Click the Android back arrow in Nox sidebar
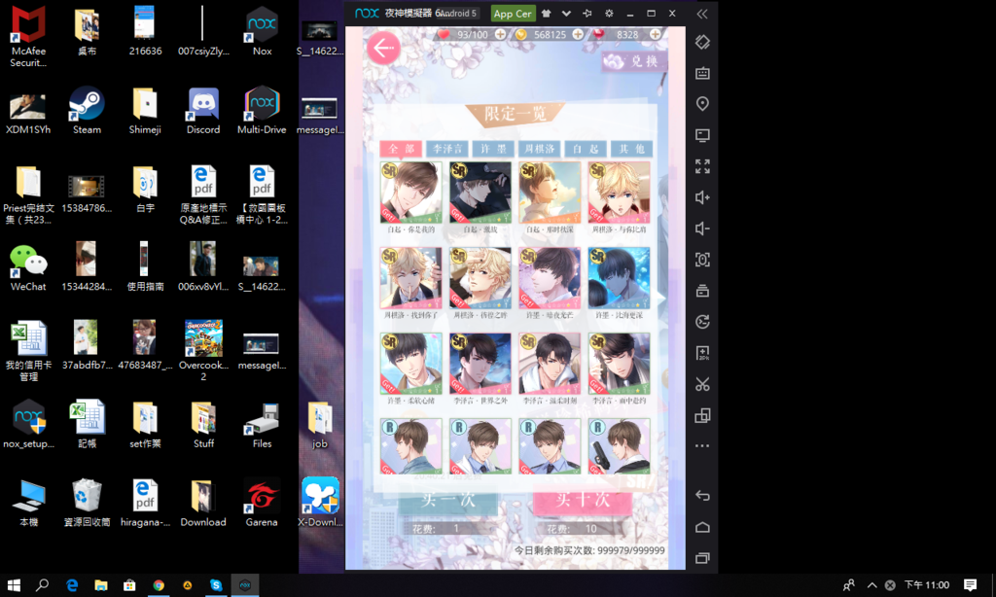 pos(702,495)
